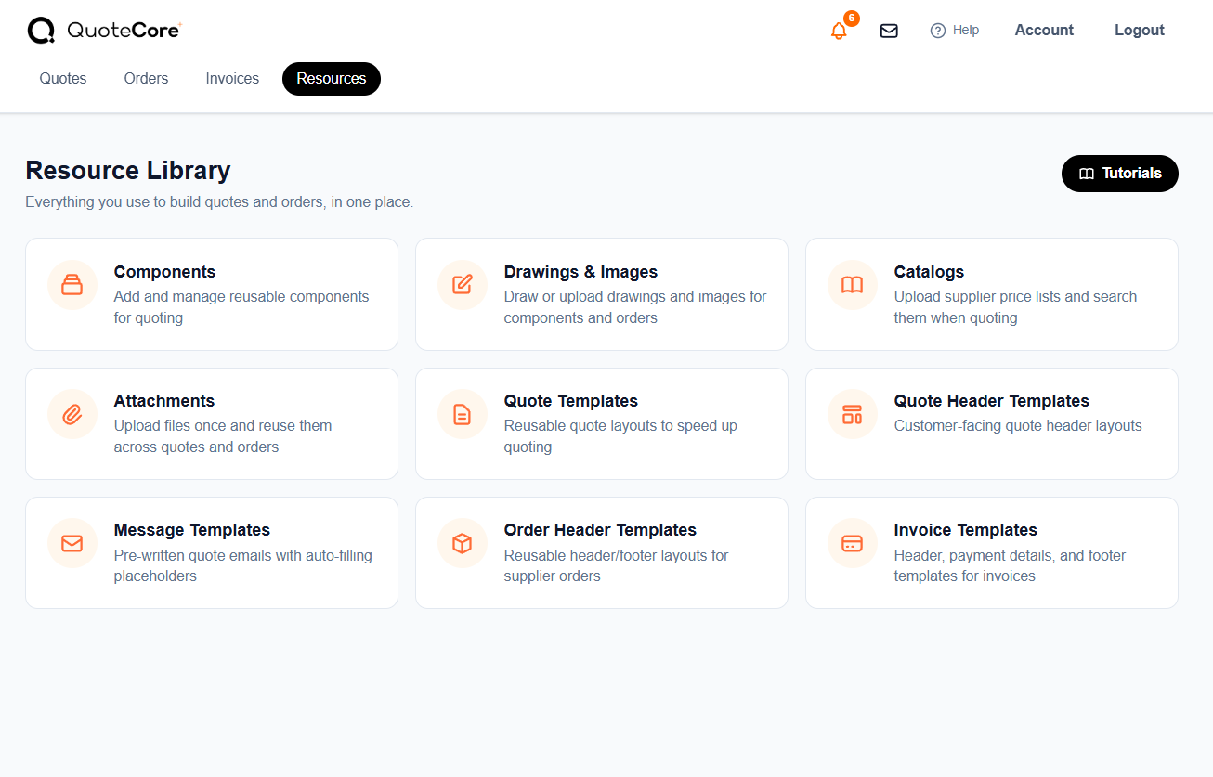Switch to the Orders tab
Image resolution: width=1213 pixels, height=777 pixels.
pos(147,79)
